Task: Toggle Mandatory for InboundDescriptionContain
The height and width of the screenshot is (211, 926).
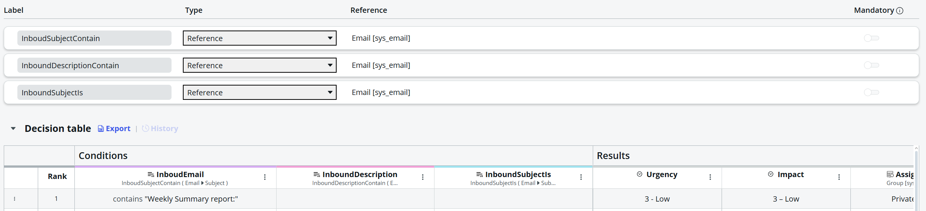Action: (871, 65)
